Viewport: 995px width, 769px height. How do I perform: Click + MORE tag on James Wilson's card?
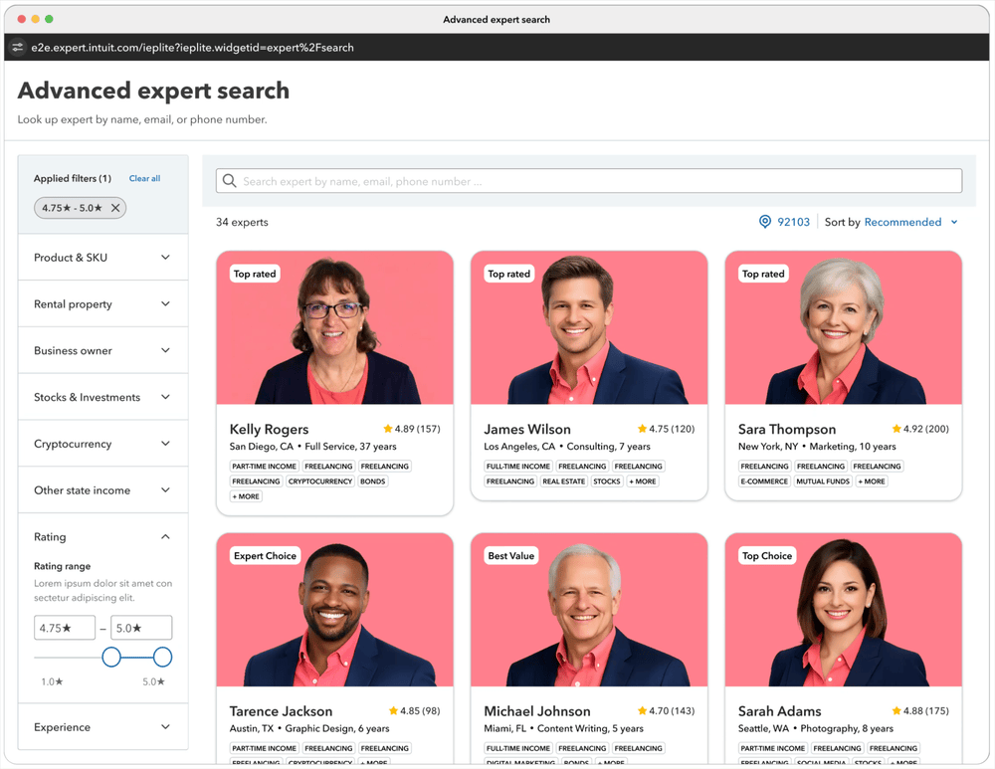643,481
